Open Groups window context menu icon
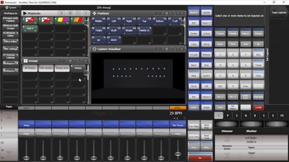Screen dimensions: 289x162 tap(61, 61)
